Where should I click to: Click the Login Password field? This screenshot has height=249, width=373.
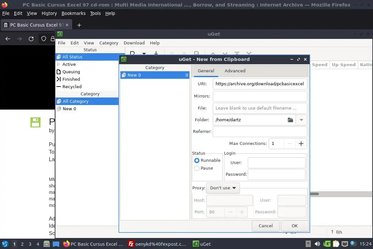277,174
